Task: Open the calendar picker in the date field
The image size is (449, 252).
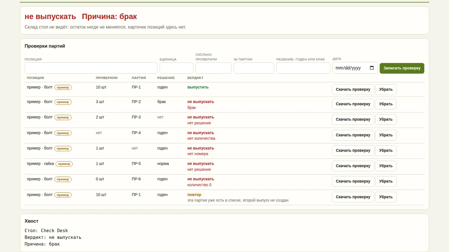Action: point(372,68)
